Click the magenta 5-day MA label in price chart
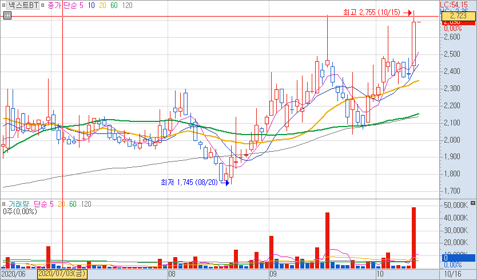Image resolution: width=477 pixels, height=280 pixels. pyautogui.click(x=81, y=6)
